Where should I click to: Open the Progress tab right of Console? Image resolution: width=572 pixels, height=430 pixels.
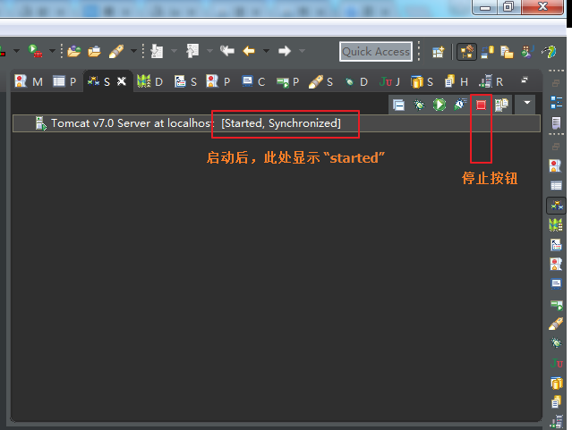point(288,81)
